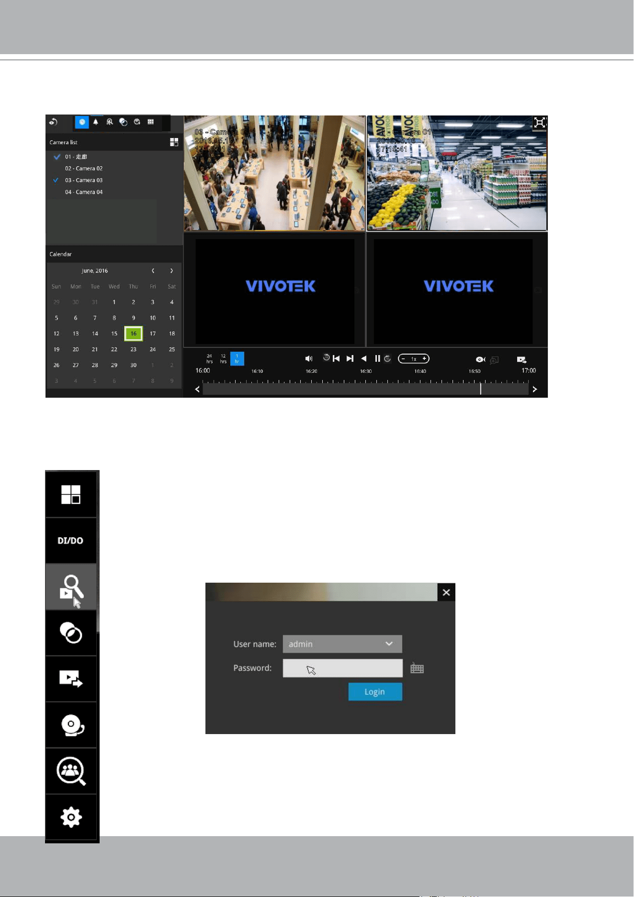
Task: Click the Login button
Action: tap(375, 692)
